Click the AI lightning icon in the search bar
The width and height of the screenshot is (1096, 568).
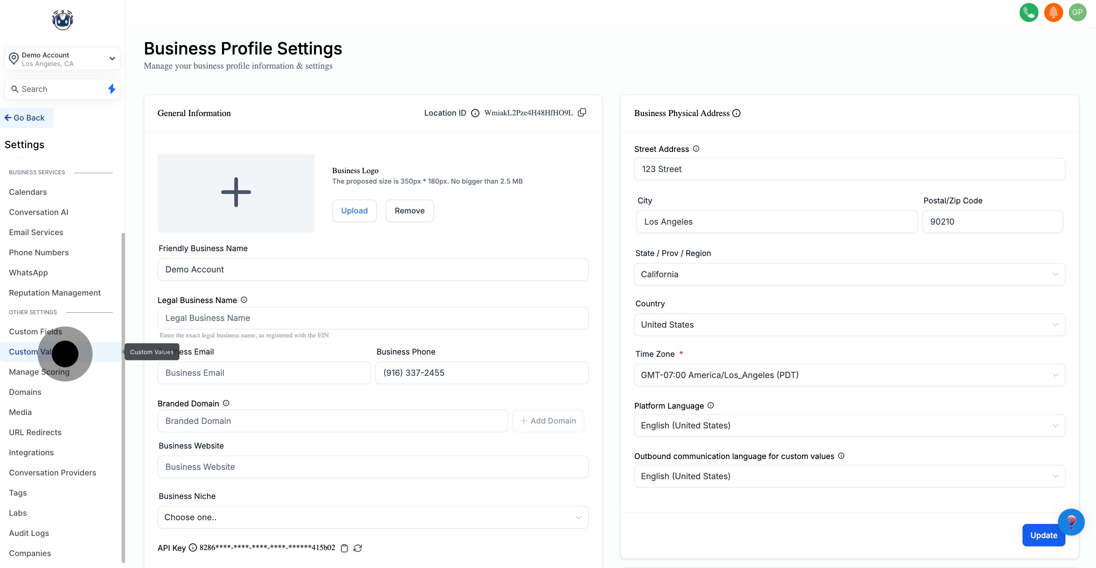coord(110,89)
